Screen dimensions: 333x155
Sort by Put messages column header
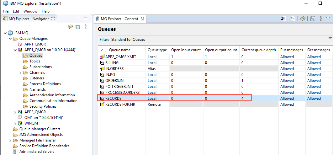[291, 50]
